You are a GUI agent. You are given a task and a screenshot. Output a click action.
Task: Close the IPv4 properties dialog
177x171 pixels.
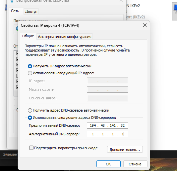pyautogui.click(x=145, y=25)
